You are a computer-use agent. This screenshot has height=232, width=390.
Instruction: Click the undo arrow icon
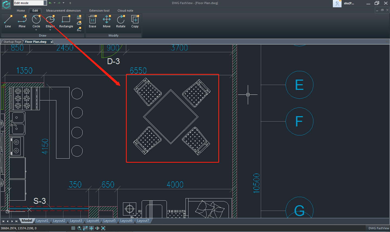click(x=50, y=3)
